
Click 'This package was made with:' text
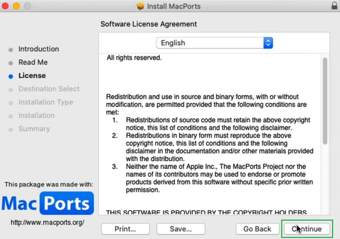(49, 185)
